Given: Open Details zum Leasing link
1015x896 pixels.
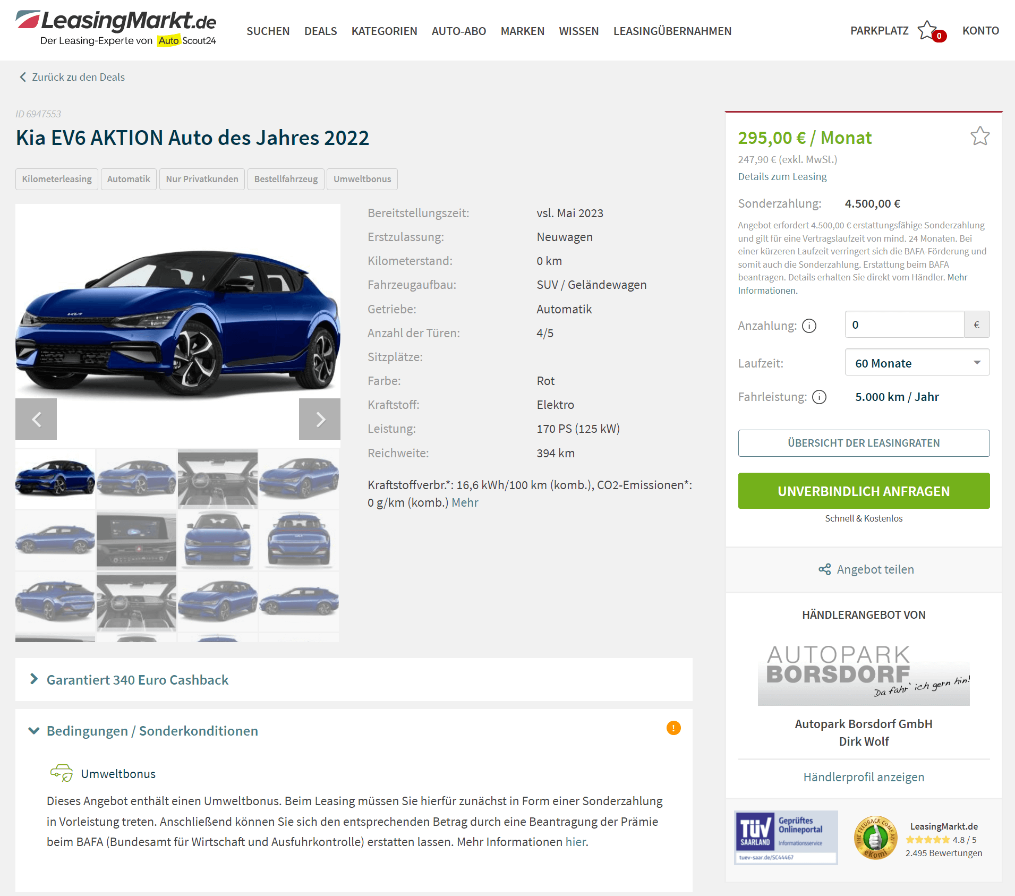Looking at the screenshot, I should point(782,176).
